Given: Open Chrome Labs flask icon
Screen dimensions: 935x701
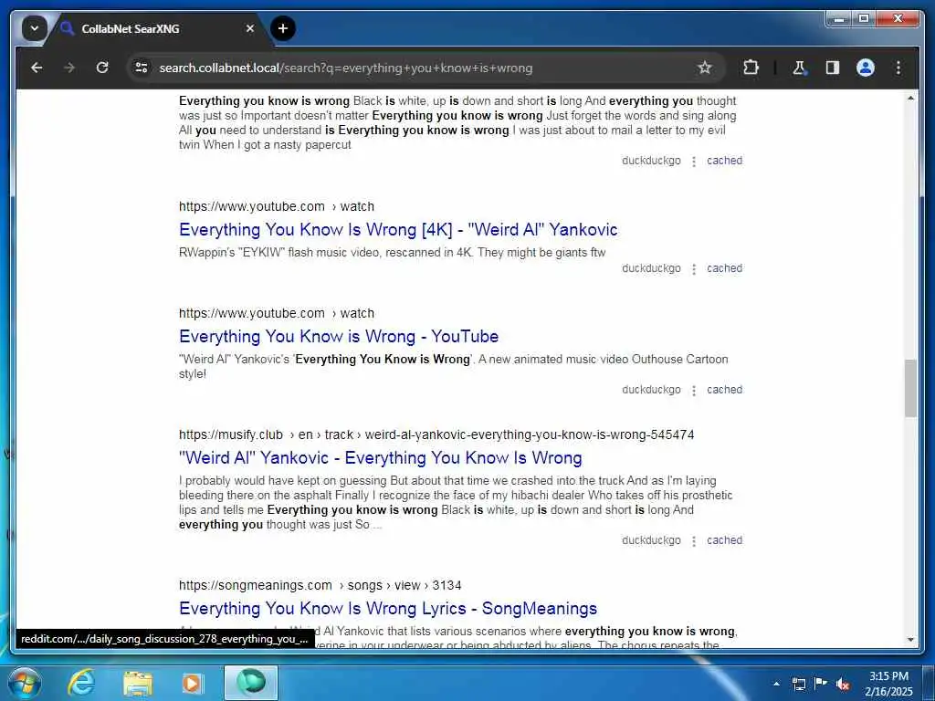Looking at the screenshot, I should click(799, 68).
